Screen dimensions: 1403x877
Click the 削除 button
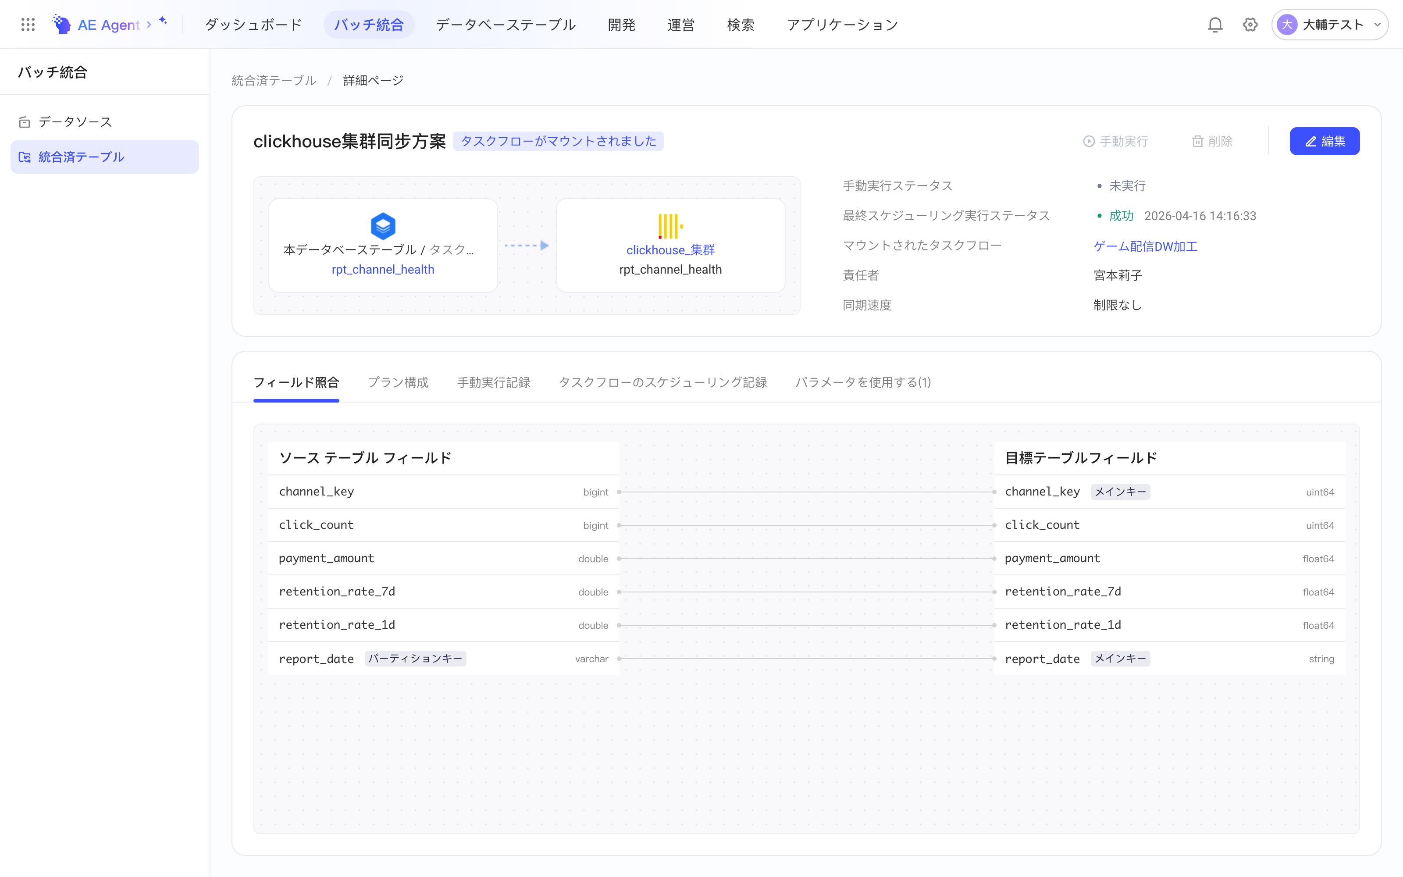[1212, 141]
